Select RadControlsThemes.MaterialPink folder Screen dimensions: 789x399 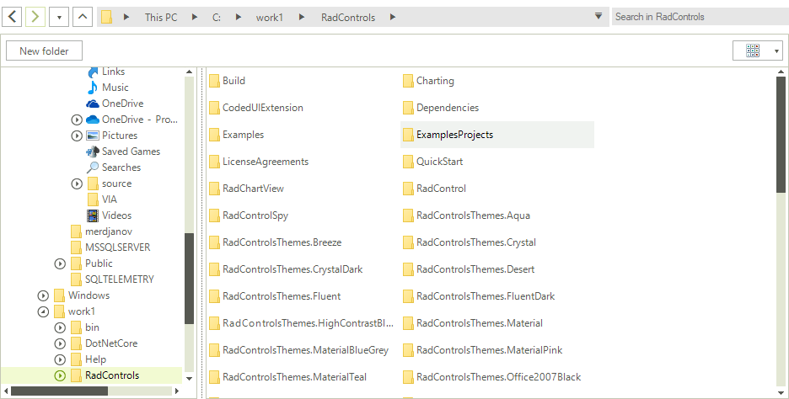coord(482,350)
